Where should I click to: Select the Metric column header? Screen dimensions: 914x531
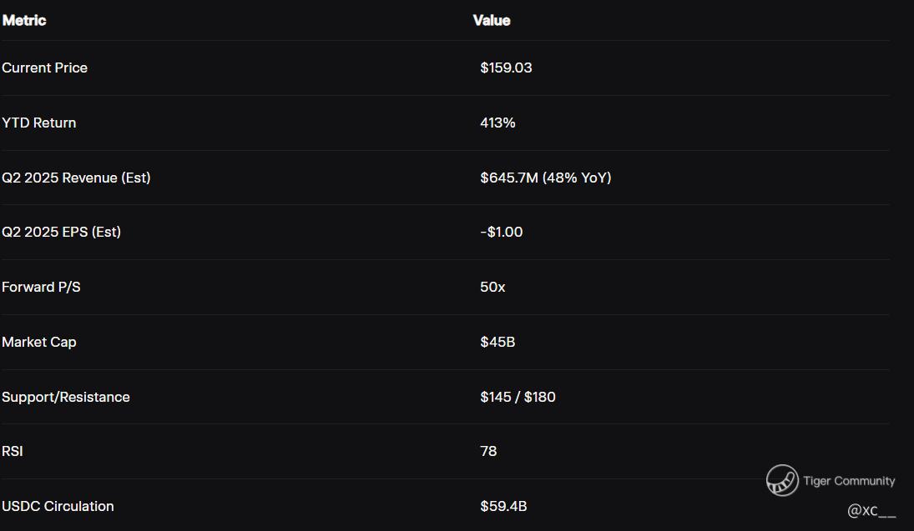[x=24, y=20]
